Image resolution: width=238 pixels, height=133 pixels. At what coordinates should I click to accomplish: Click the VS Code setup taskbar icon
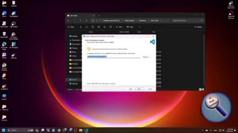[x=87, y=130]
